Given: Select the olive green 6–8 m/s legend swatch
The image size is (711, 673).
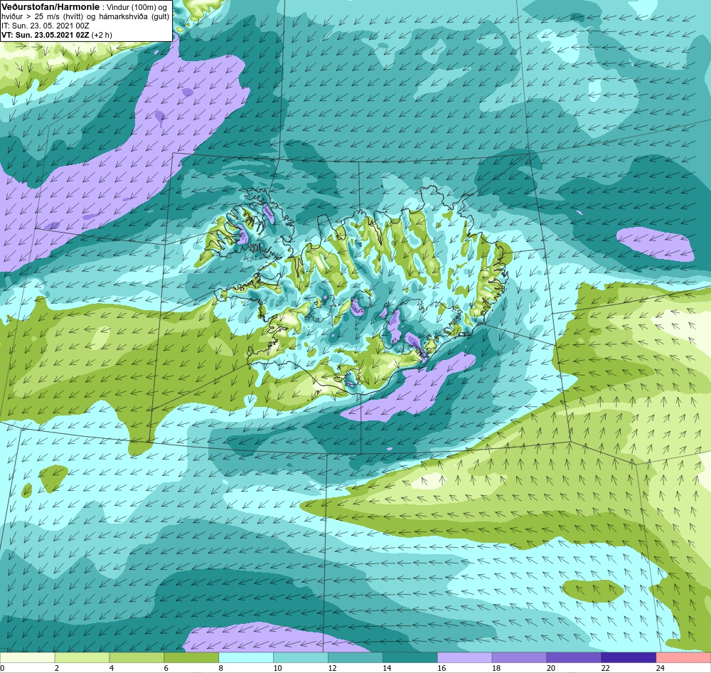Looking at the screenshot, I should pos(191,658).
